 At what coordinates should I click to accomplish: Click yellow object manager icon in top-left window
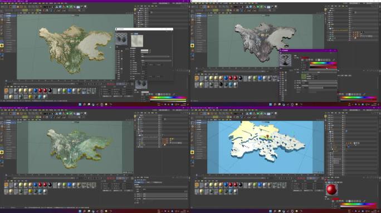tap(135, 9)
